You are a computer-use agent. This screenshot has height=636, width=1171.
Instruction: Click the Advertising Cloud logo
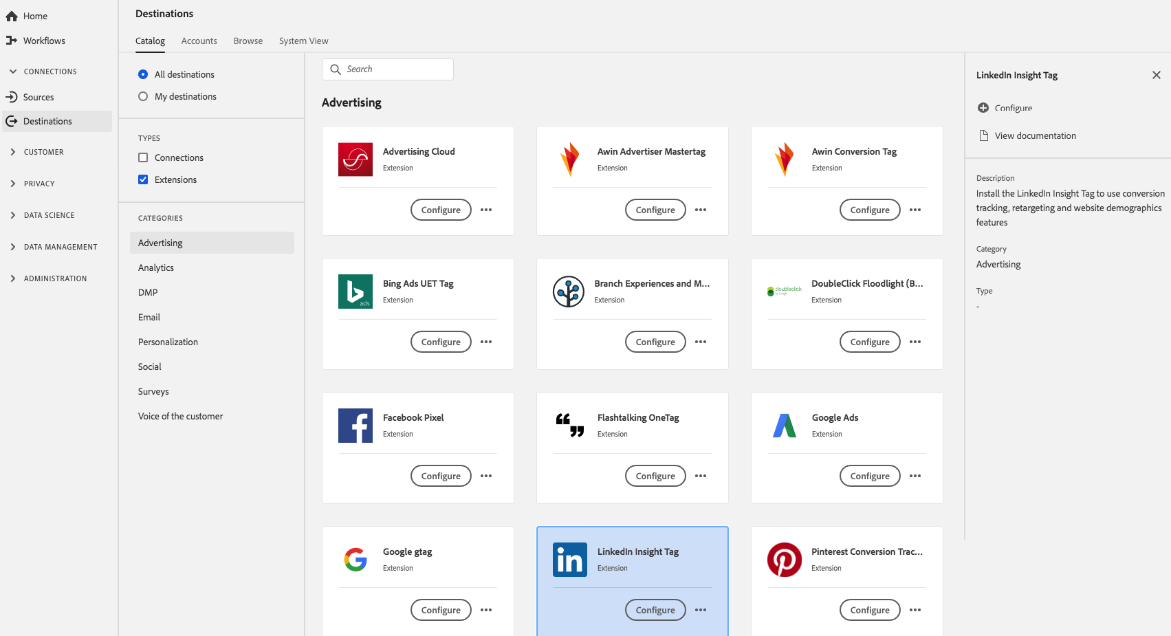pos(355,160)
